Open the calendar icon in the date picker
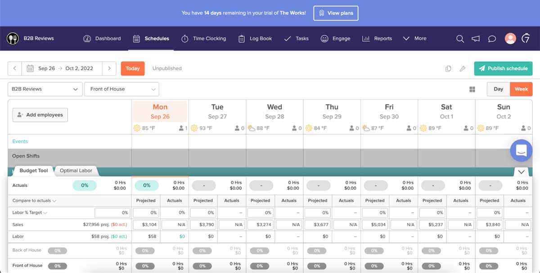This screenshot has width=540, height=273. coord(30,68)
